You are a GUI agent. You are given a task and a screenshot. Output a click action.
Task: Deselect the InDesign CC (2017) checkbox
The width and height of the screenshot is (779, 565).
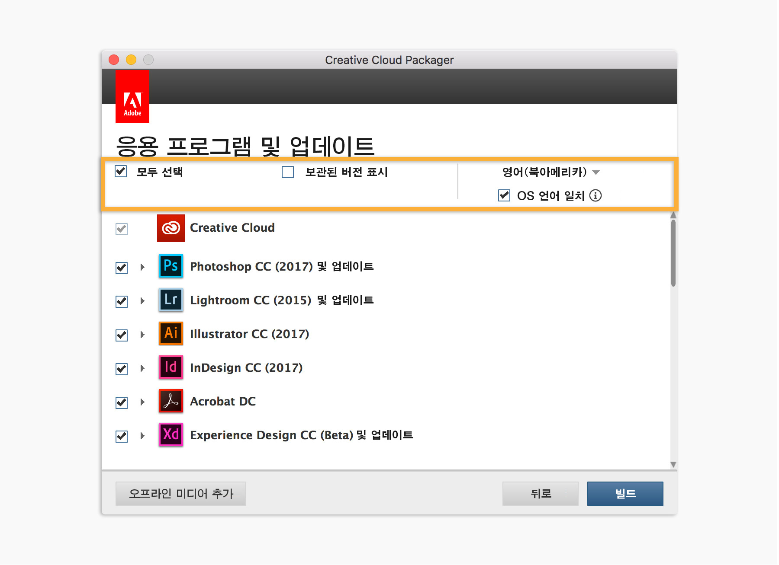[122, 369]
